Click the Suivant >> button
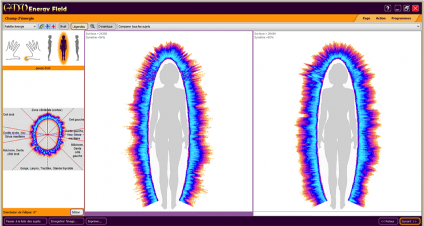424x226 pixels. coord(410,221)
